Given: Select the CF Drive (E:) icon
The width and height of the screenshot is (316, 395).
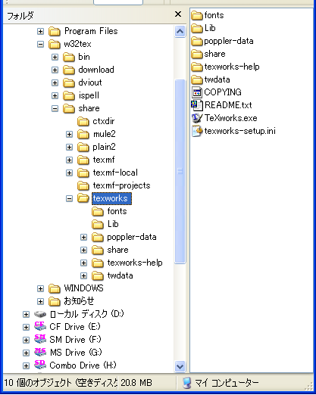Looking at the screenshot, I should point(40,326).
